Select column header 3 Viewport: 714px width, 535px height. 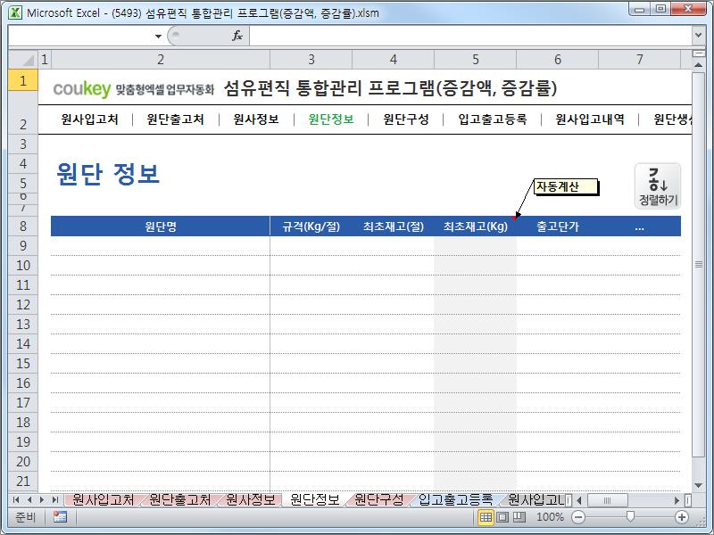pyautogui.click(x=311, y=60)
